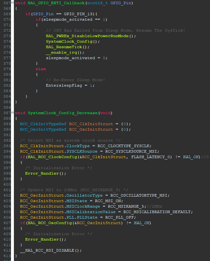This screenshot has width=210, height=261.
Task: Click HAL_OK on line 407
Action: click(x=142, y=223)
